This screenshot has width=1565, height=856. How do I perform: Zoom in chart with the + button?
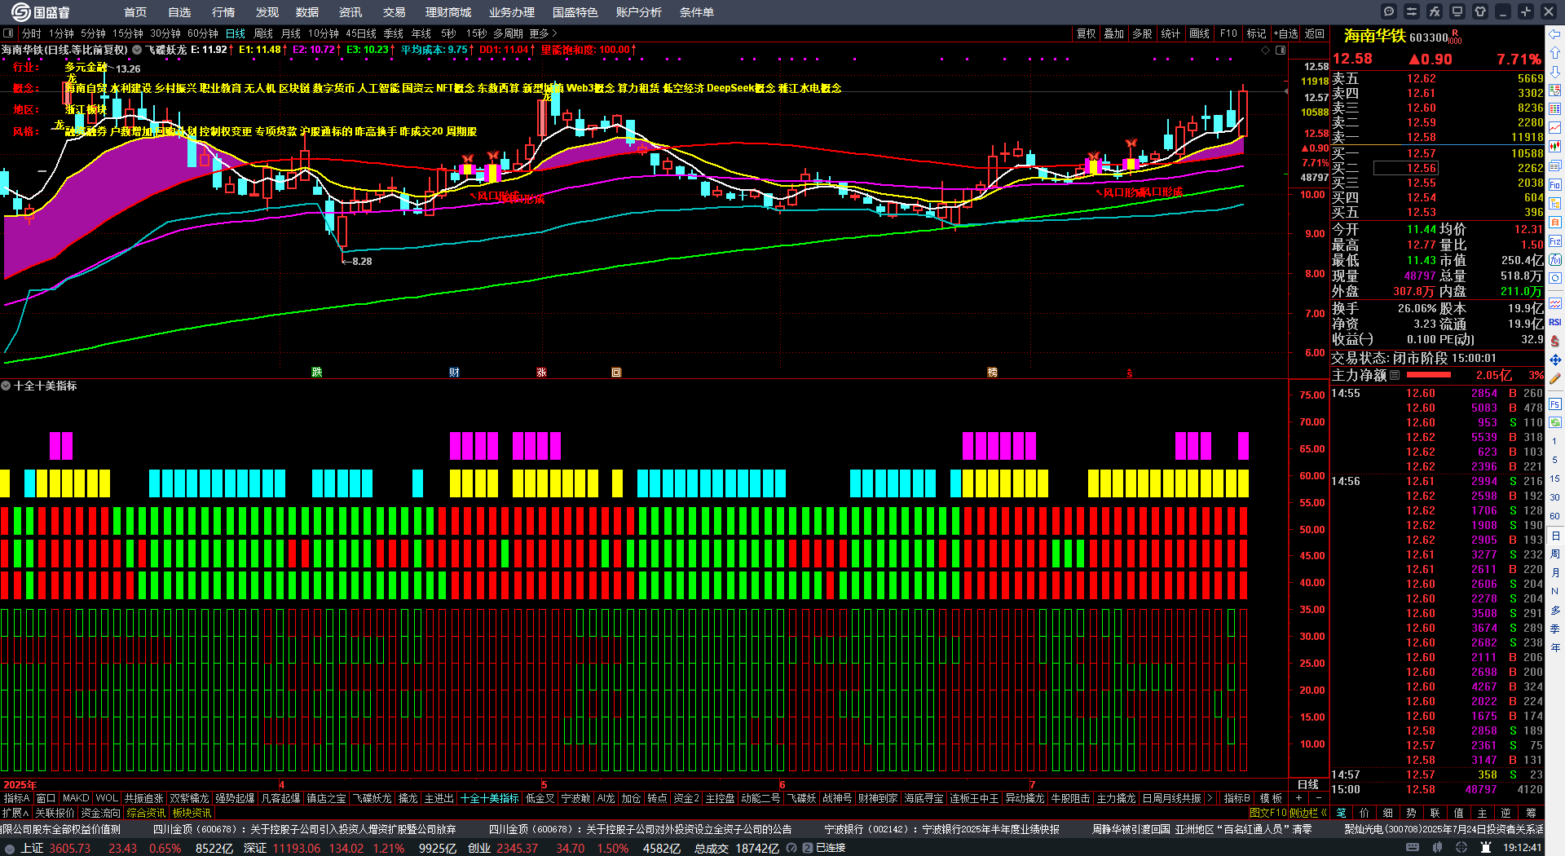tap(1299, 798)
